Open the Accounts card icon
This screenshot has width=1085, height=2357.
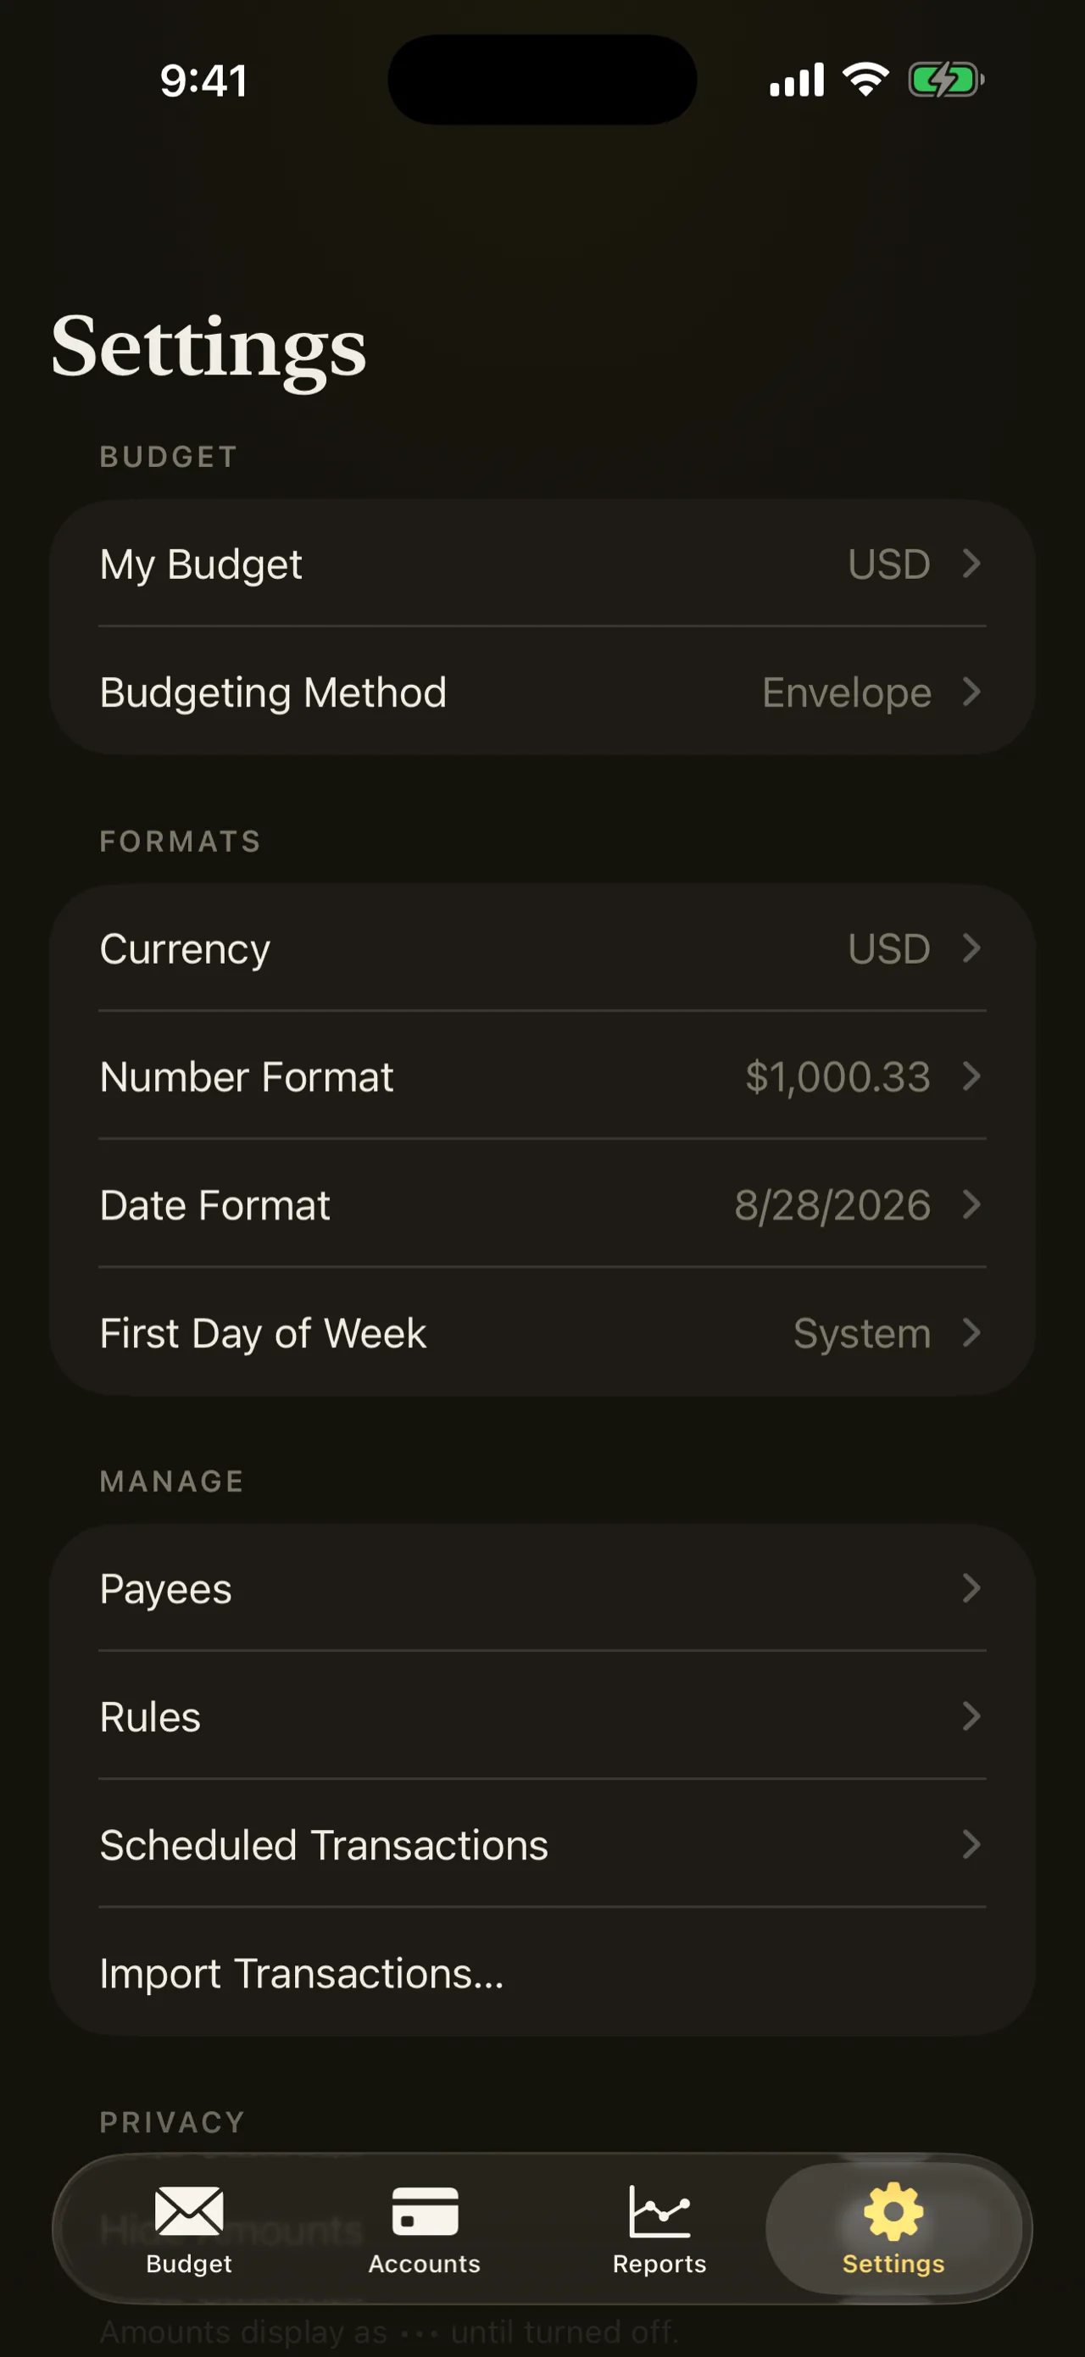pyautogui.click(x=425, y=2211)
